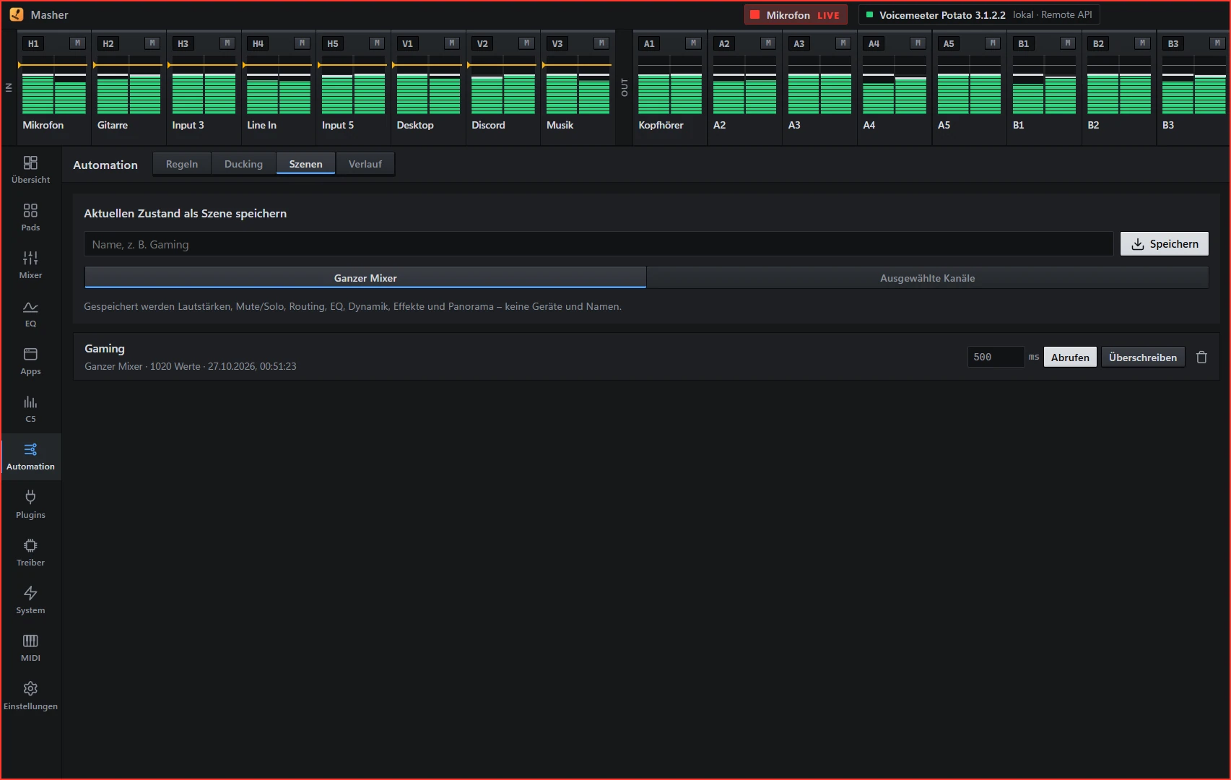This screenshot has height=780, width=1231.
Task: Click the 500 ms fade time field
Action: point(996,357)
